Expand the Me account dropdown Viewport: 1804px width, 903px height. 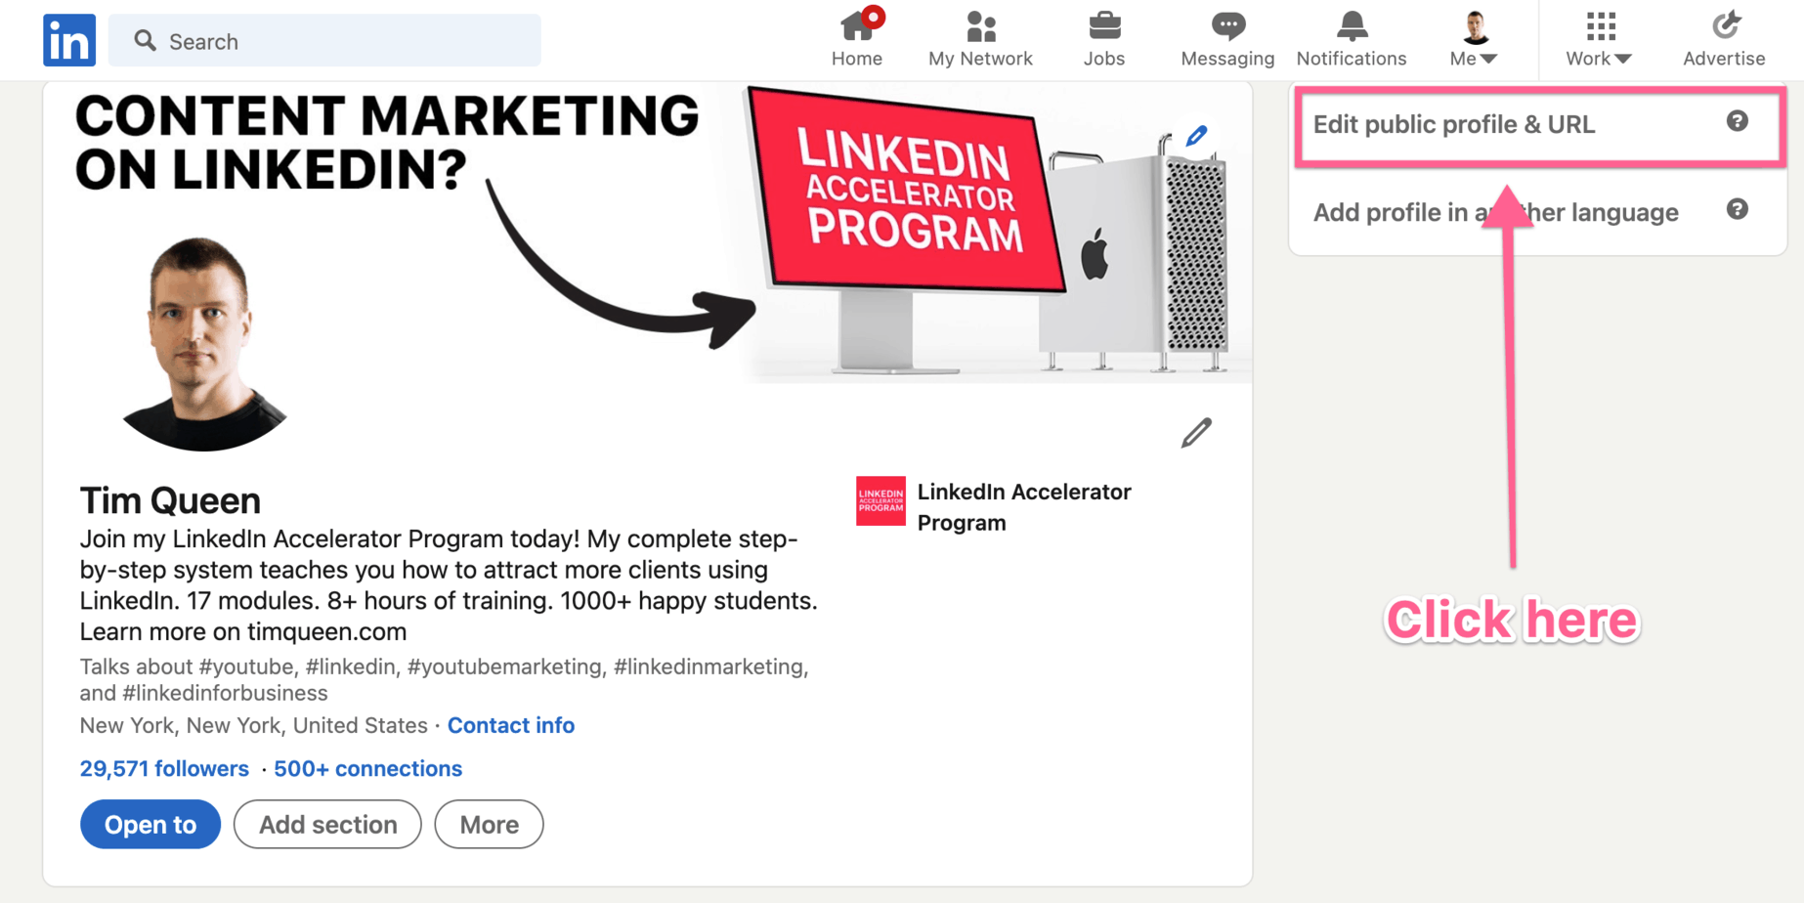(1474, 40)
